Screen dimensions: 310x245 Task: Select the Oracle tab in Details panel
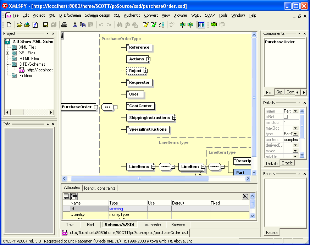click(x=287, y=163)
